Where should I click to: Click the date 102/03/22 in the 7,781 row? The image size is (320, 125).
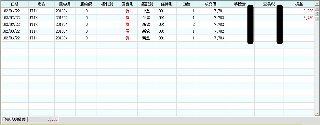pos(11,11)
